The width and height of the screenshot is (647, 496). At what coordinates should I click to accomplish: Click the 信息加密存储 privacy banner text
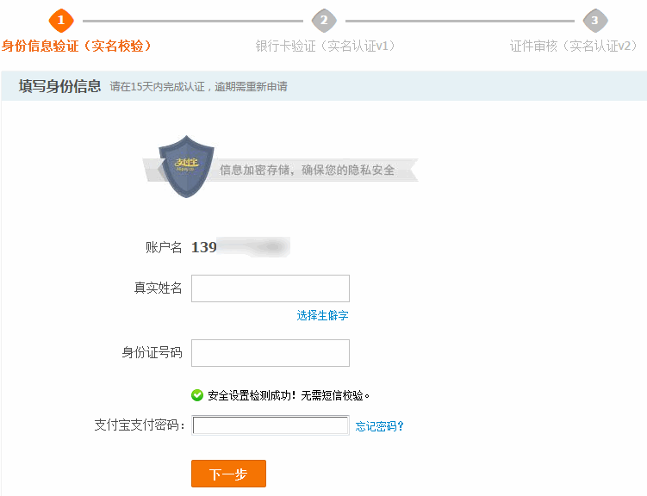pyautogui.click(x=307, y=170)
